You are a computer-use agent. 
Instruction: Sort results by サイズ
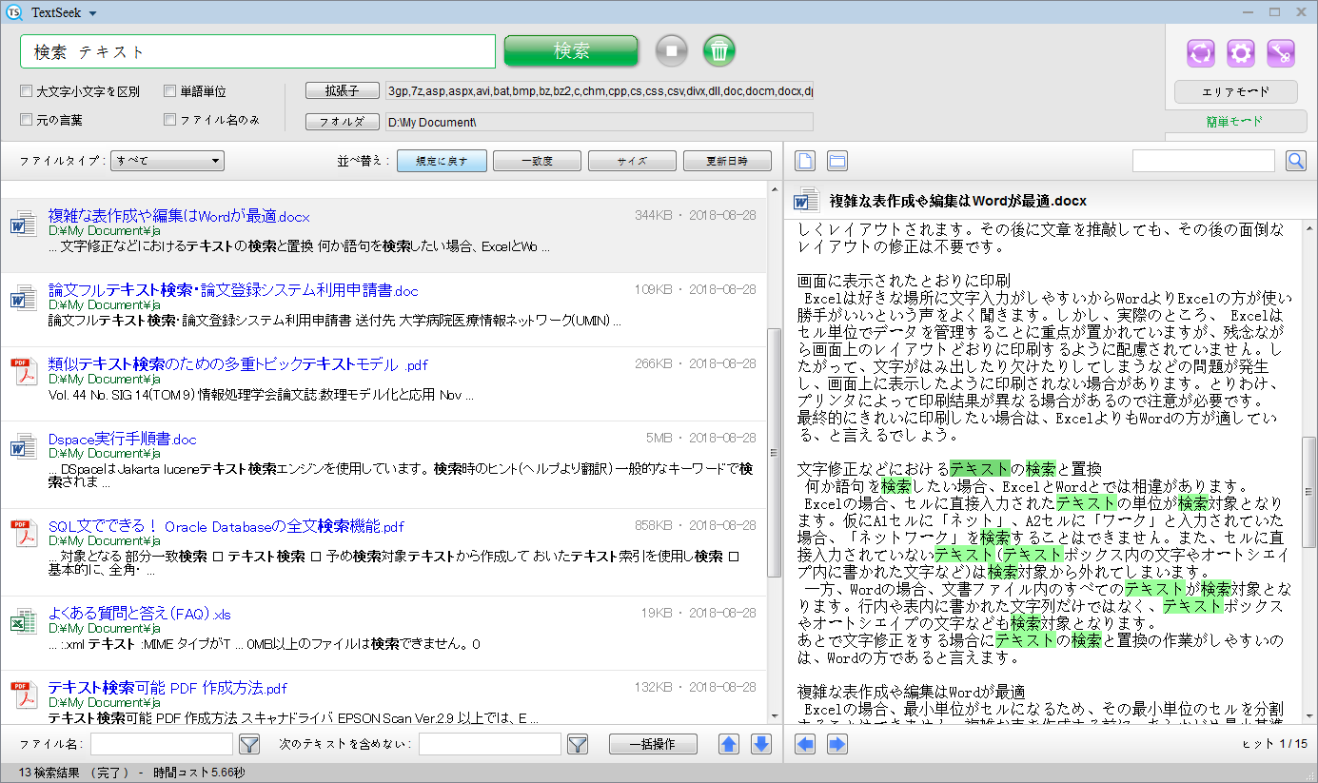point(632,161)
